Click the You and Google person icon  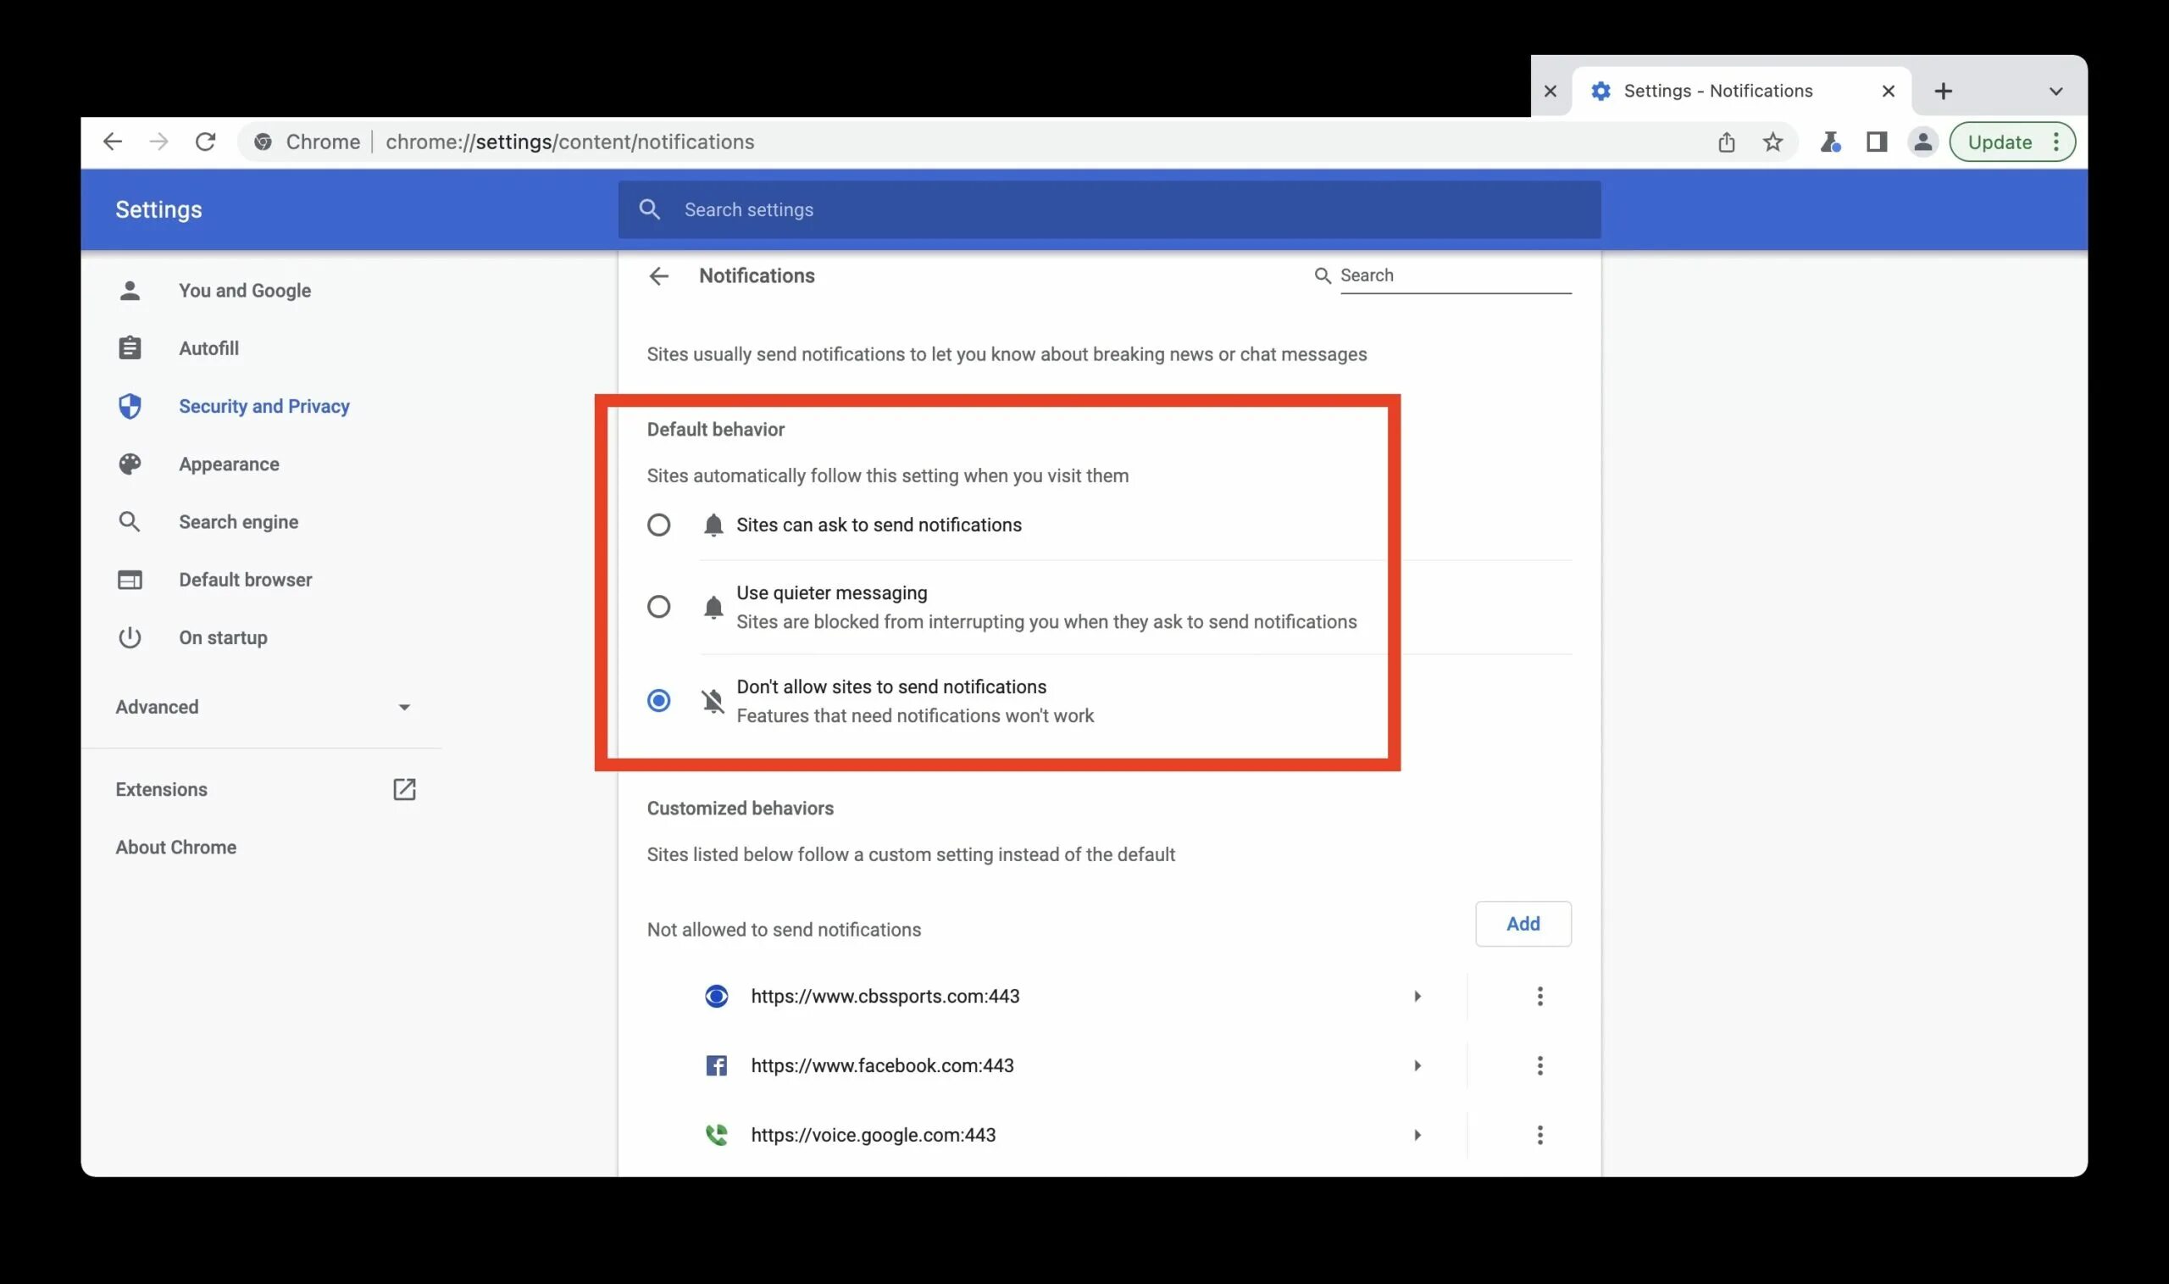130,291
